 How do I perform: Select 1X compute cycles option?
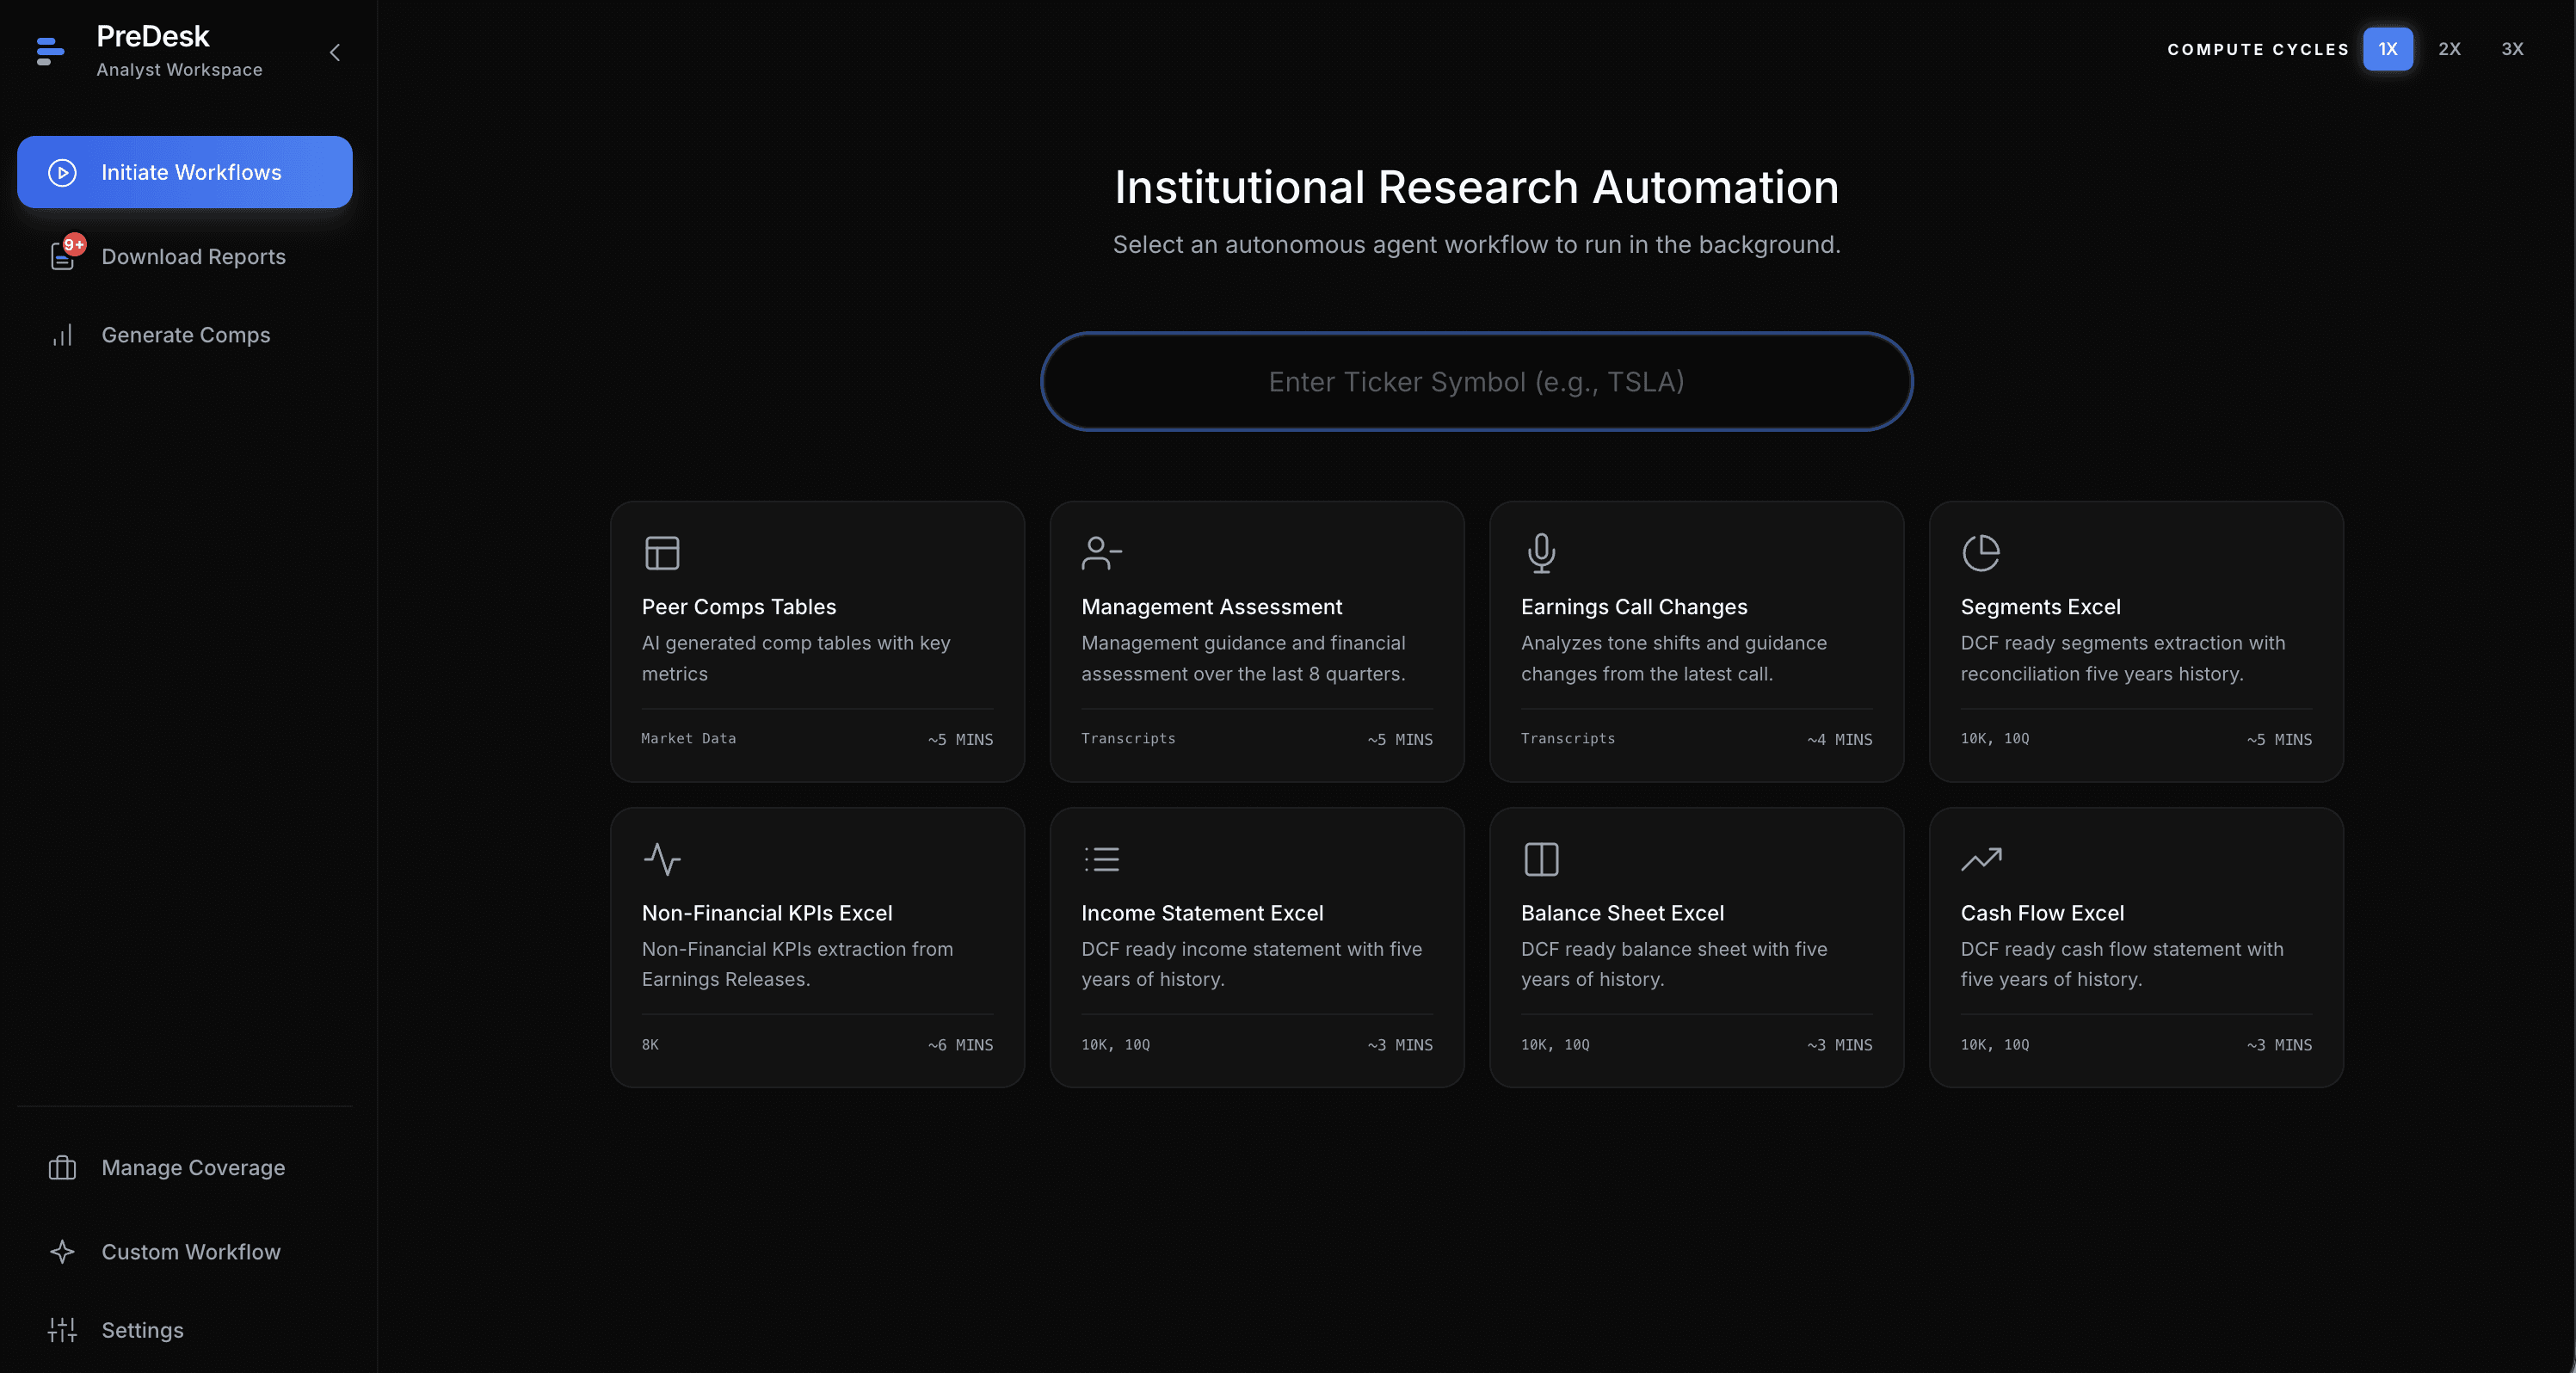pos(2387,49)
